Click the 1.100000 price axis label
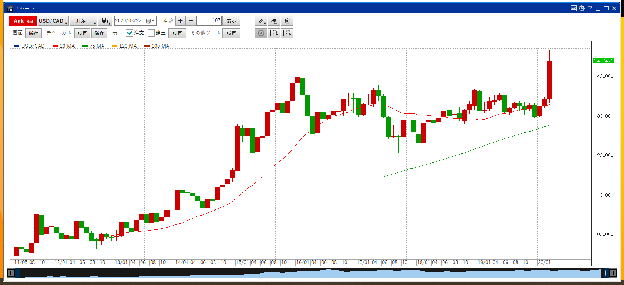 pyautogui.click(x=603, y=195)
